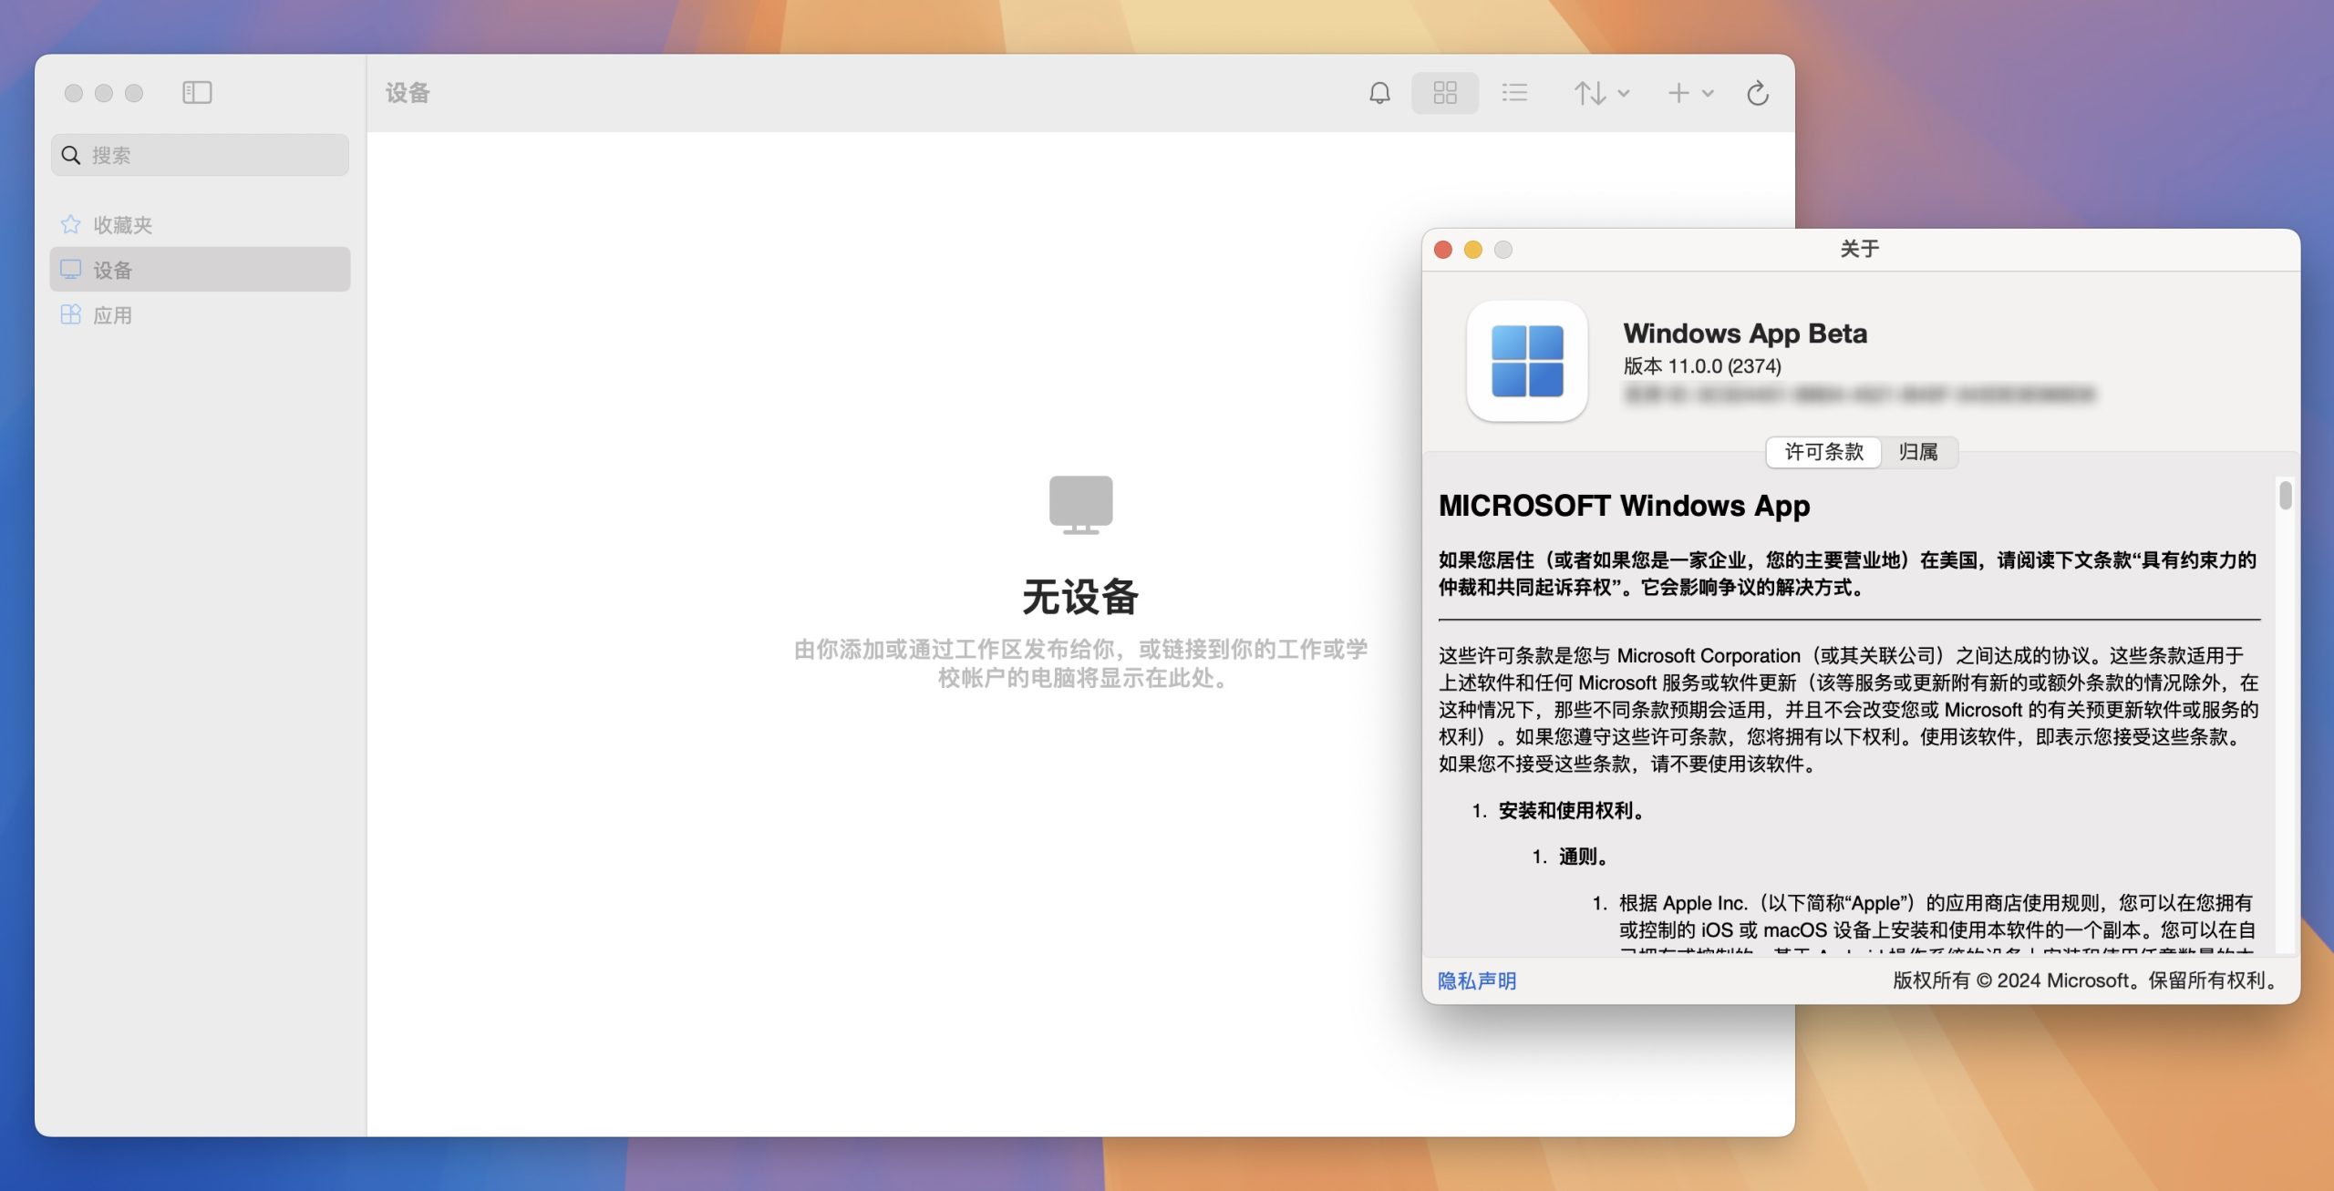Click the 搜索 search field
2334x1191 pixels.
click(200, 155)
